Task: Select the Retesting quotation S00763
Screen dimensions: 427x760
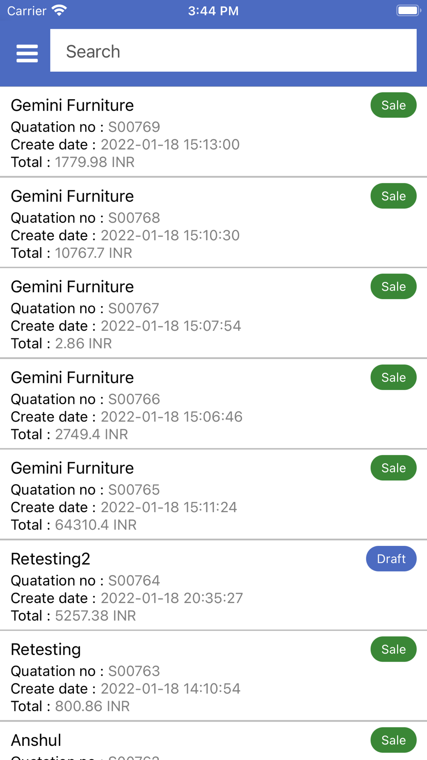Action: 171,677
